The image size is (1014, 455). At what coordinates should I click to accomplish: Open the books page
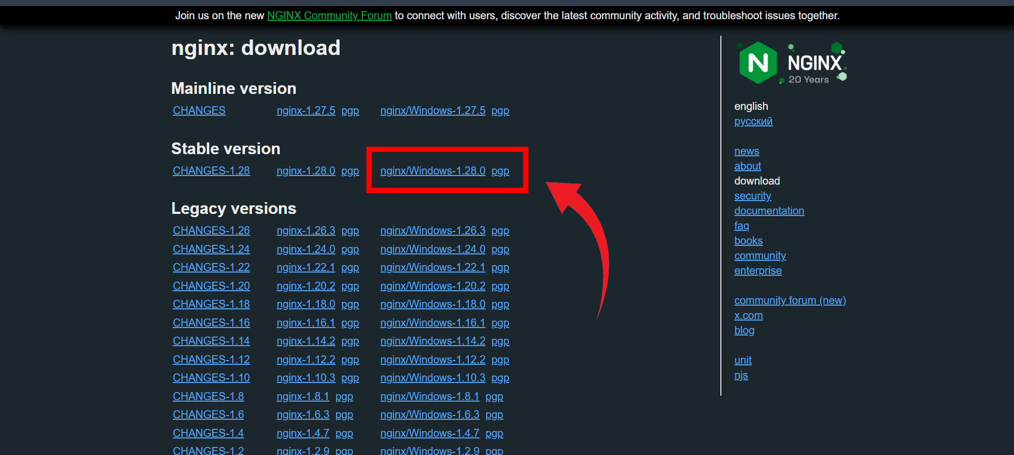point(748,241)
